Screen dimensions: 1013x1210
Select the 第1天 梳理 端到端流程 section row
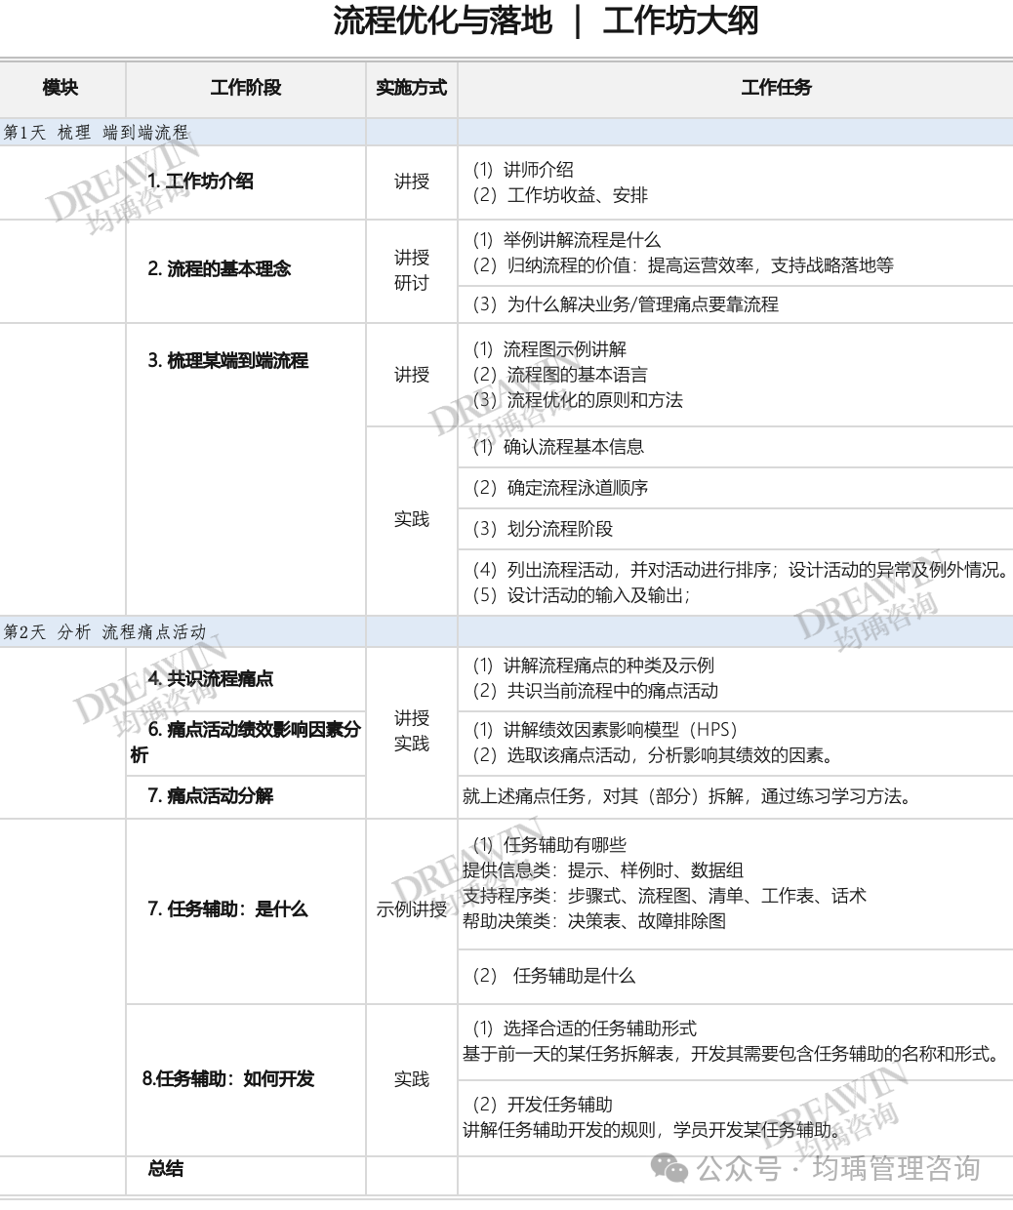pyautogui.click(x=97, y=133)
